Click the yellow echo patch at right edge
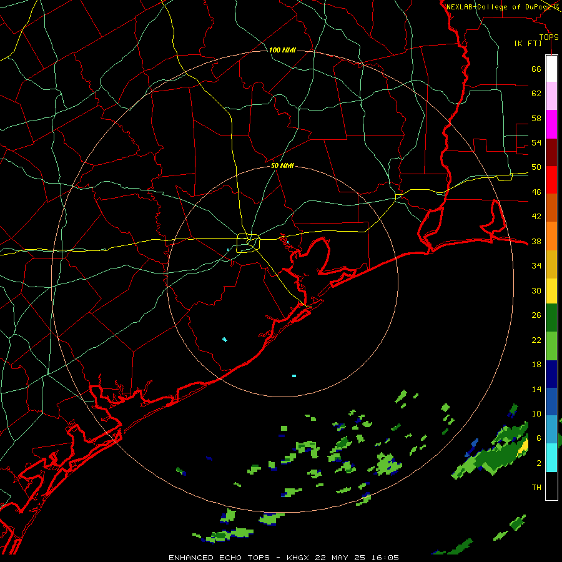The height and width of the screenshot is (562, 562). tap(524, 446)
